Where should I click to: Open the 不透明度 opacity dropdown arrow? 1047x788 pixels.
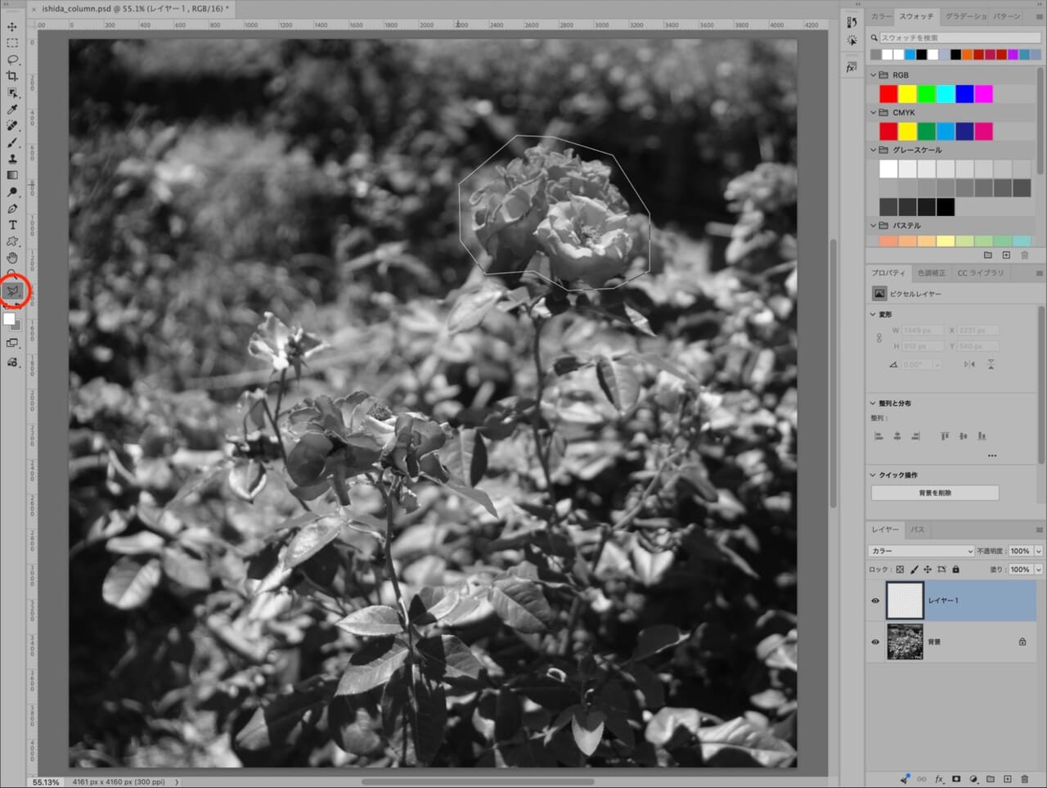(x=1039, y=551)
